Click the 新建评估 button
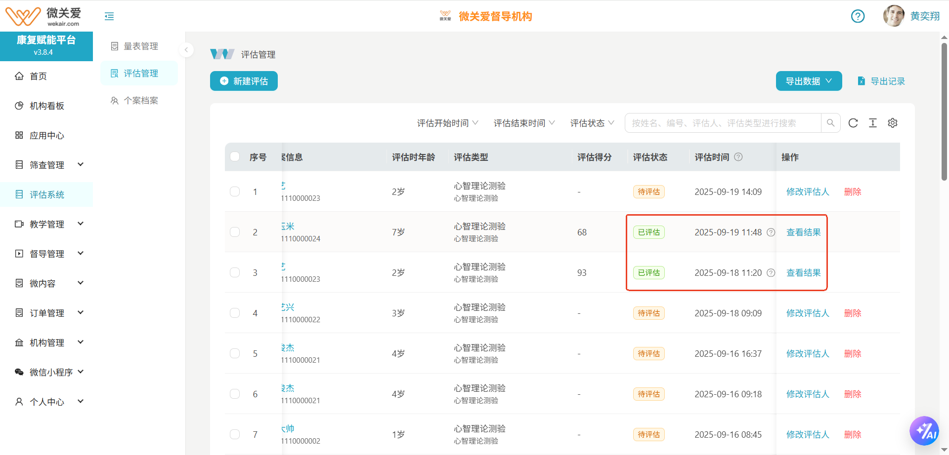Screen dimensions: 949x455 244,81
